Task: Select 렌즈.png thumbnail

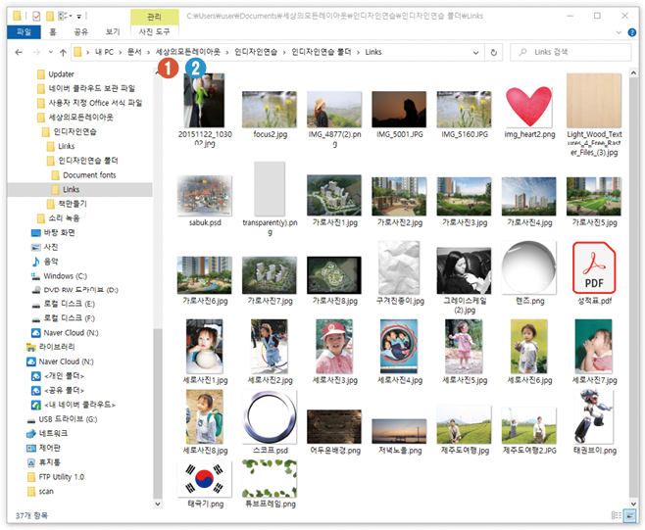Action: 529,267
